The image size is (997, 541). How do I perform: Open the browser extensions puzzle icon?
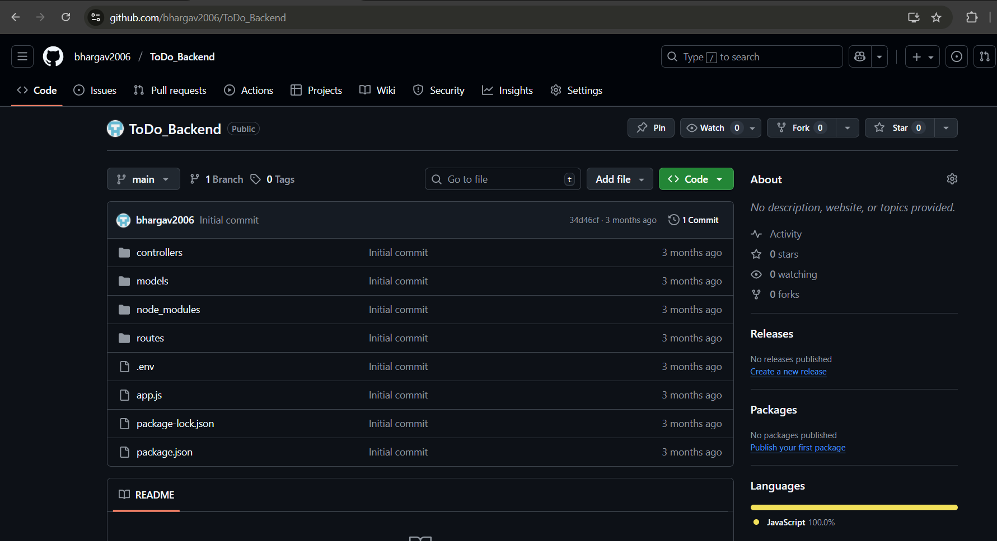(972, 17)
